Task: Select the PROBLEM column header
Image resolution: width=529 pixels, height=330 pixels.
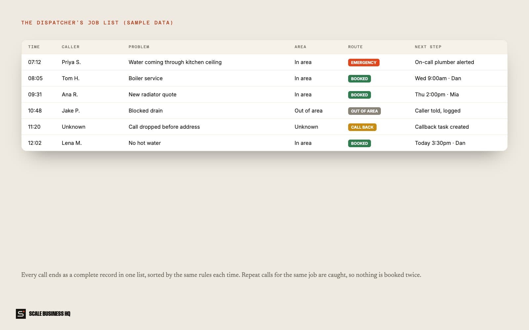Action: pyautogui.click(x=139, y=47)
